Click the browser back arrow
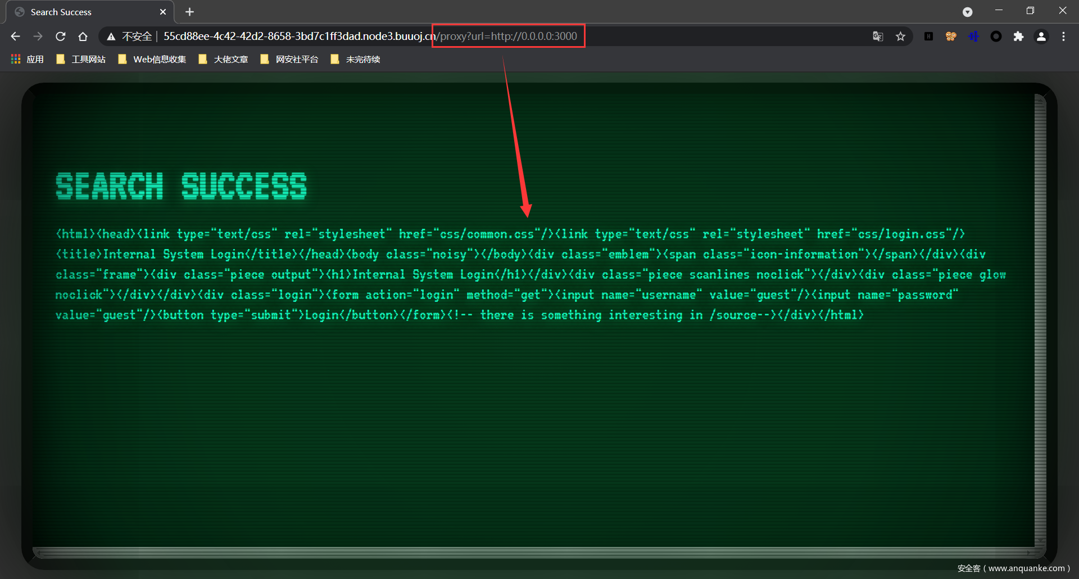The height and width of the screenshot is (579, 1079). click(x=15, y=37)
